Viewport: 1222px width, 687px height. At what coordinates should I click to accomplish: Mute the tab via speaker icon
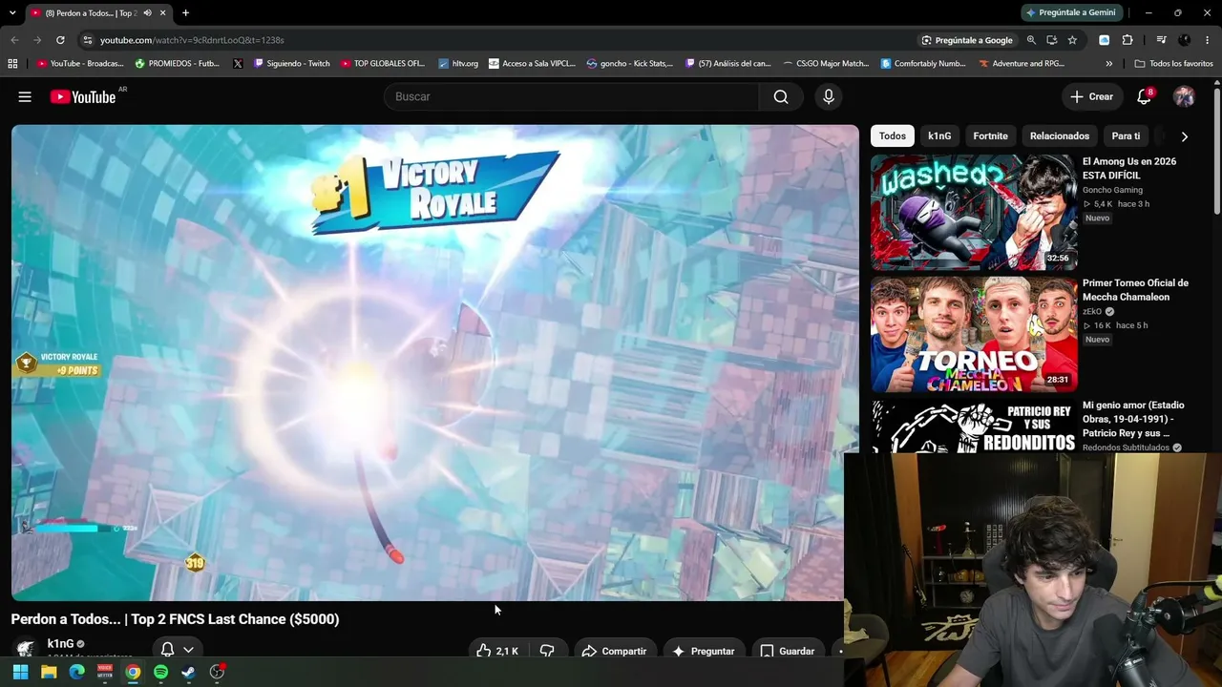[147, 13]
